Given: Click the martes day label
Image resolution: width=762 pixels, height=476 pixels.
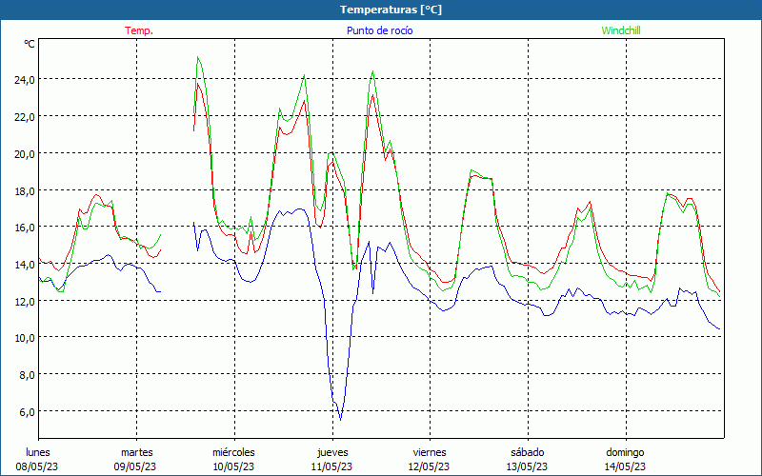Looking at the screenshot, I should 136,452.
